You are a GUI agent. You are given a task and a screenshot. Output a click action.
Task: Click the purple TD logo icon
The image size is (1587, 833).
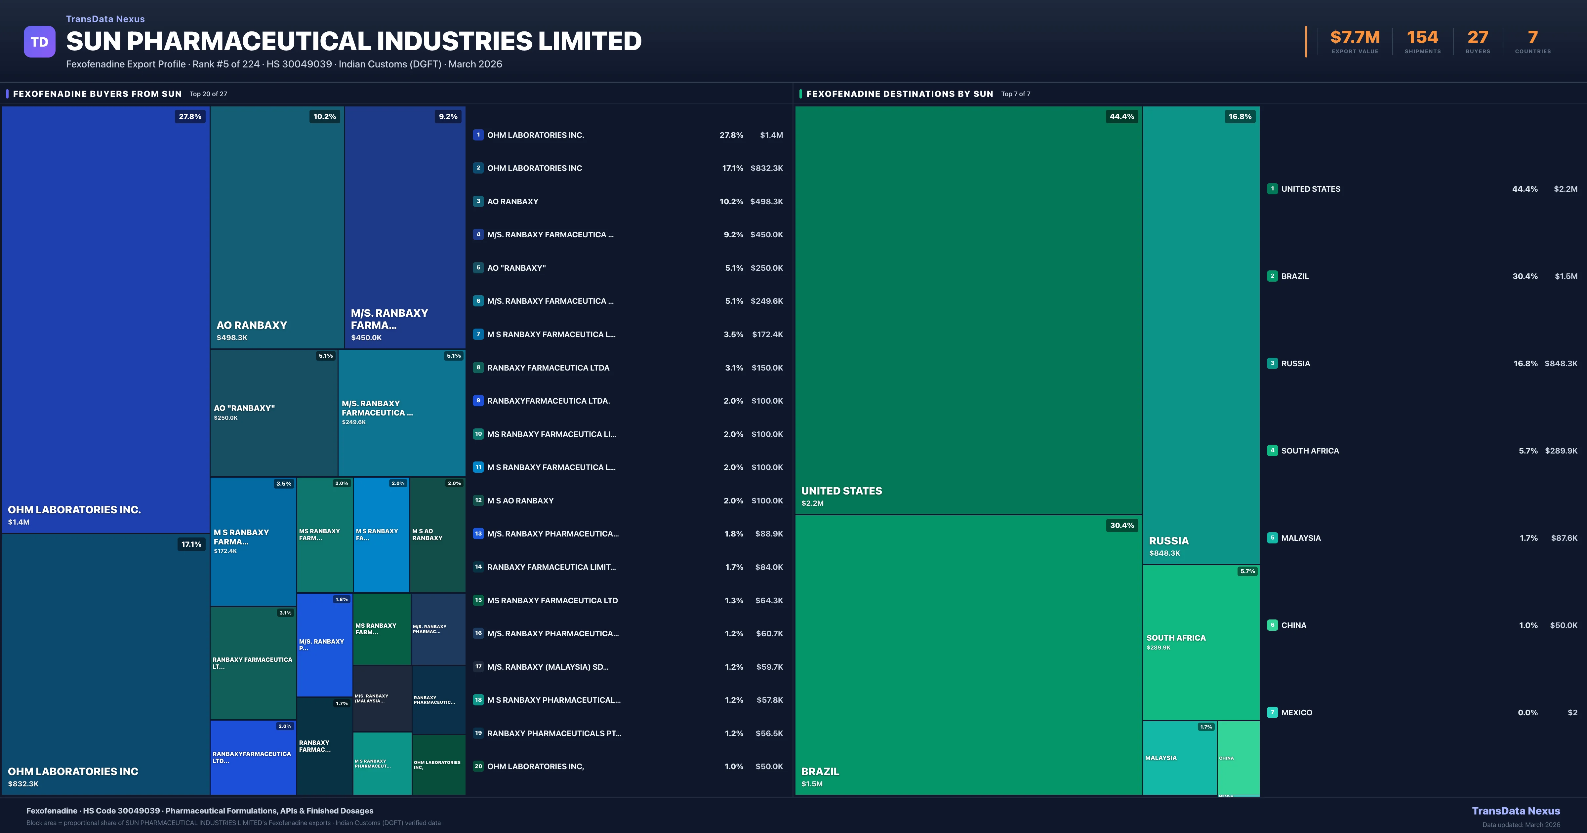click(39, 42)
